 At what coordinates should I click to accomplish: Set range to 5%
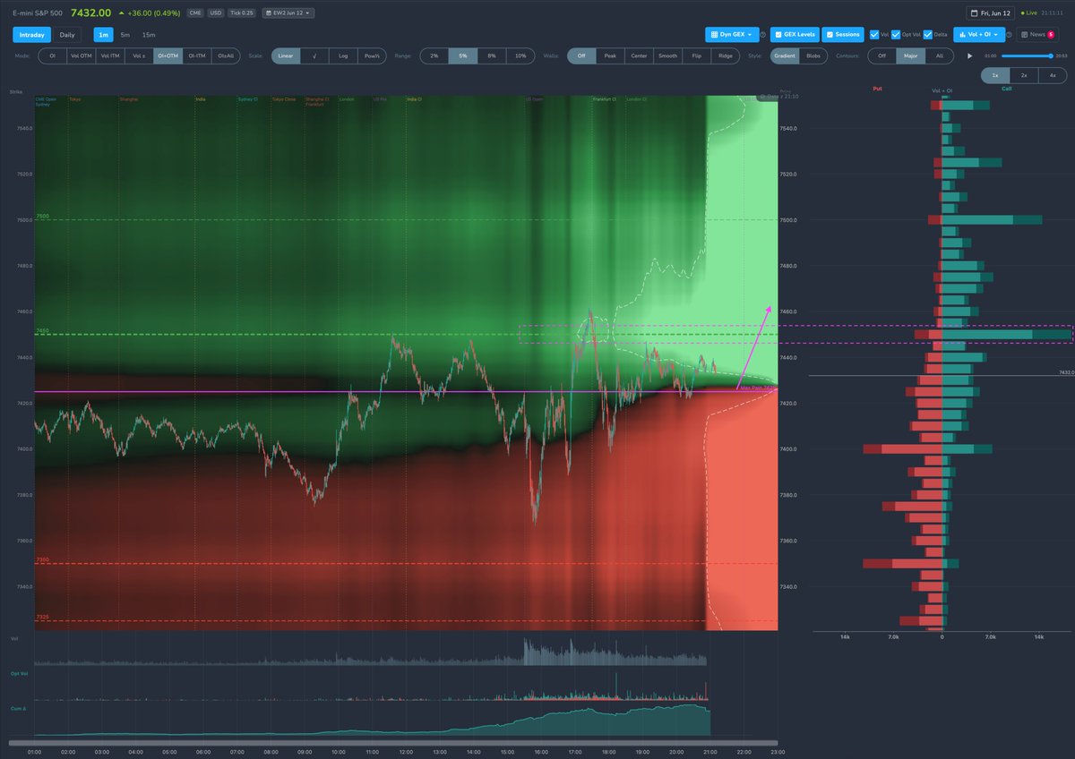click(462, 55)
